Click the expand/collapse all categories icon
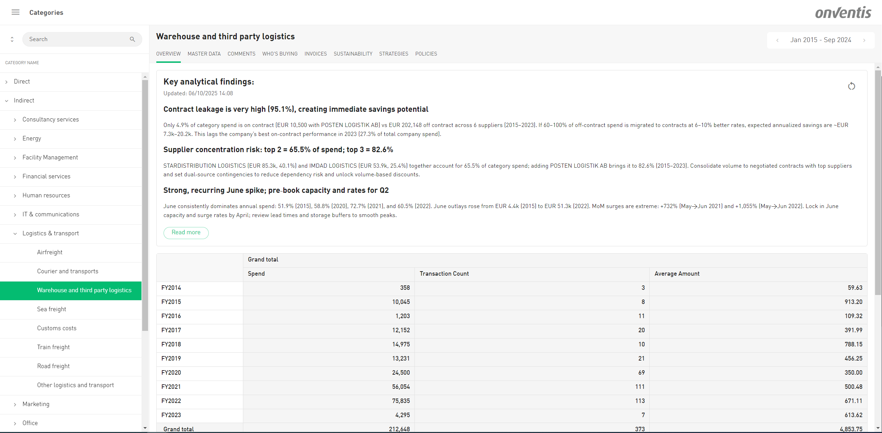Image resolution: width=882 pixels, height=433 pixels. pos(12,39)
